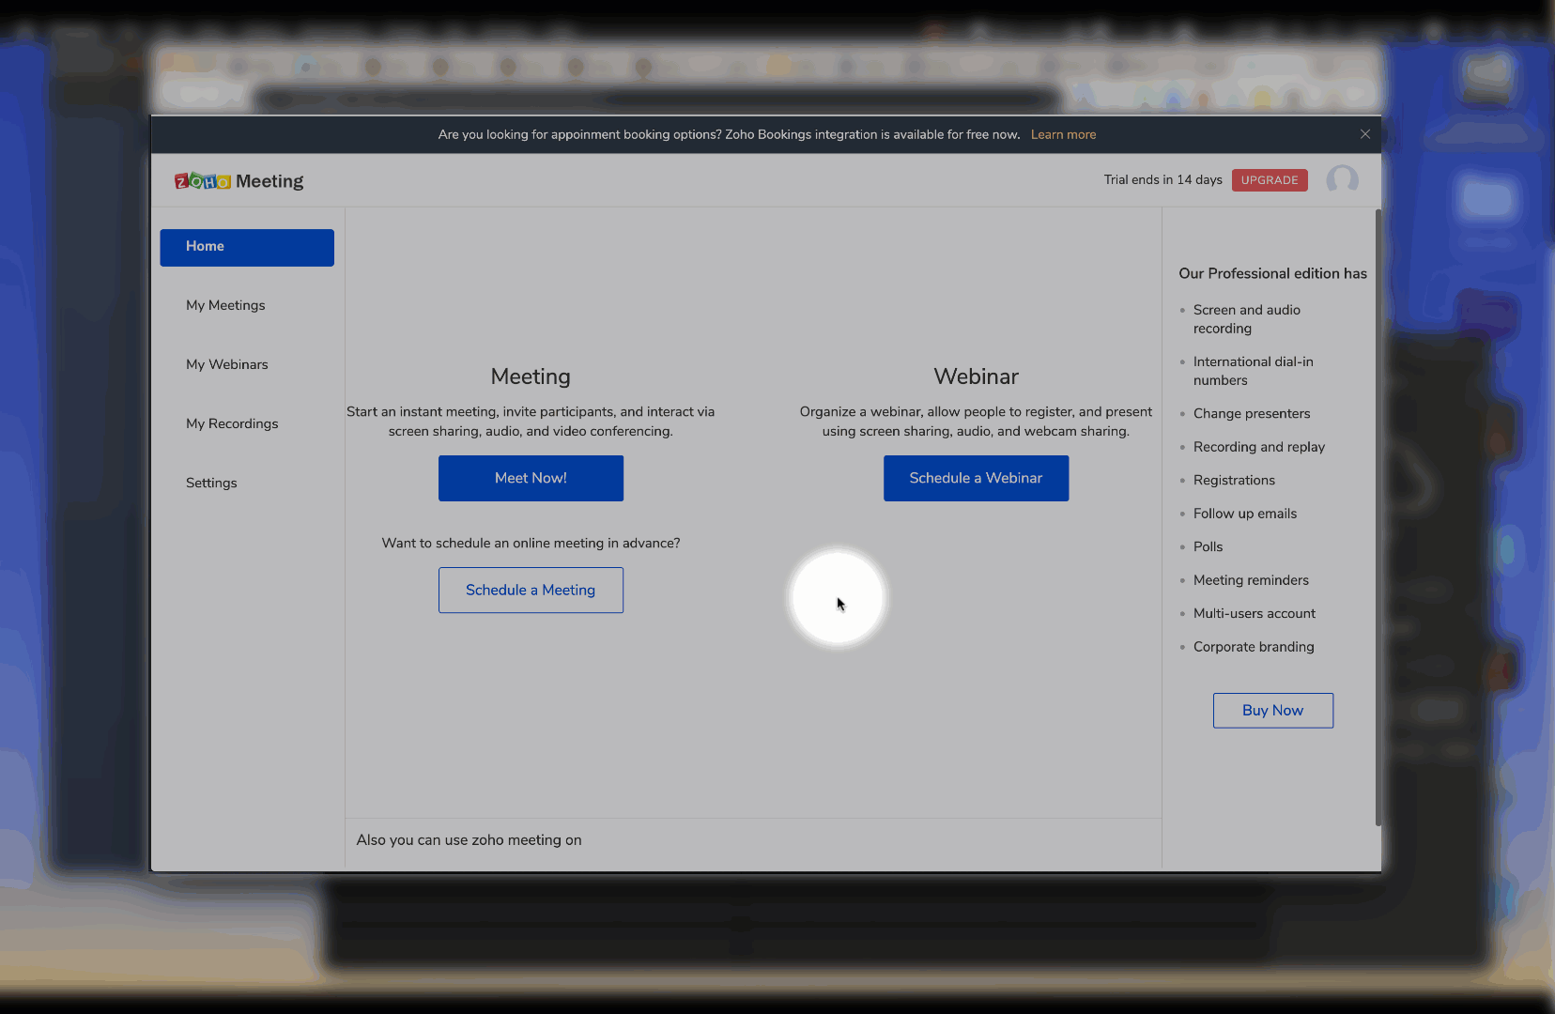This screenshot has height=1014, width=1555.
Task: Open the My Recordings page
Action: pyautogui.click(x=232, y=423)
